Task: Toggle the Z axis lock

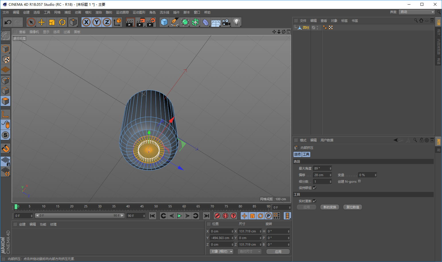Action: [x=107, y=22]
